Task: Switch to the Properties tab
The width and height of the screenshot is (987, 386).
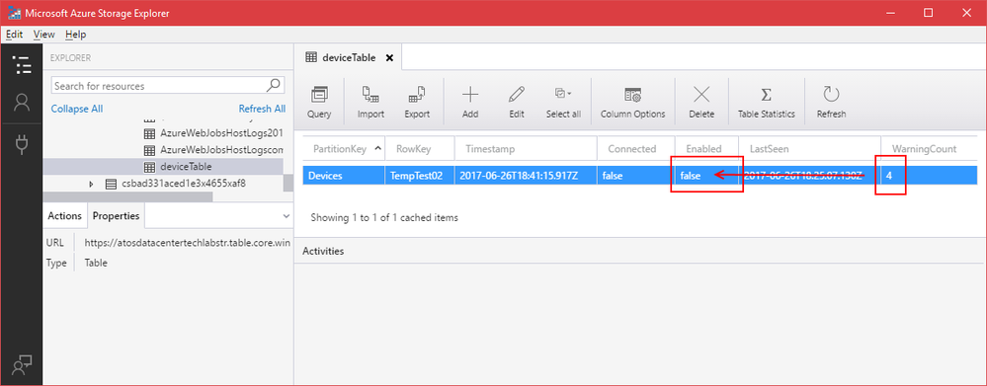Action: tap(116, 215)
